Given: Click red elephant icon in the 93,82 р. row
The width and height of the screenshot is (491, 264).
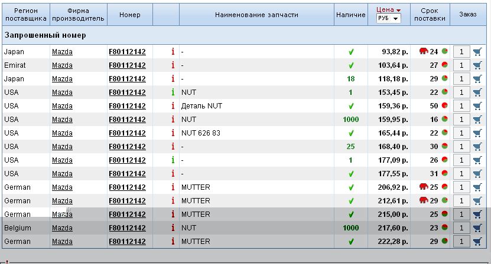Looking at the screenshot, I should [424, 51].
